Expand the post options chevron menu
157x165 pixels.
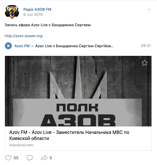pyautogui.click(x=149, y=10)
